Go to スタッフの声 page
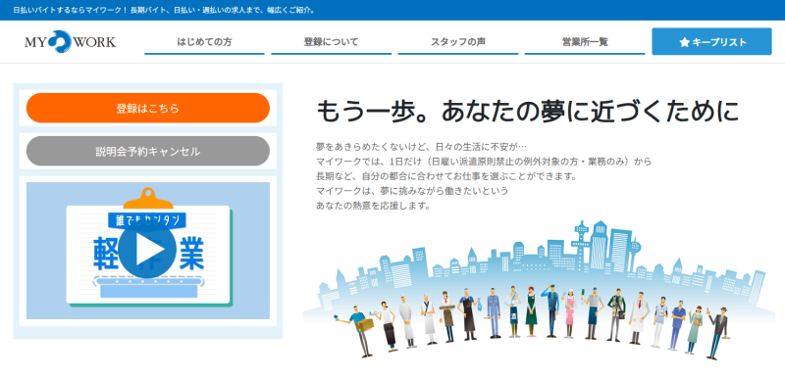This screenshot has height=378, width=785. pos(457,42)
